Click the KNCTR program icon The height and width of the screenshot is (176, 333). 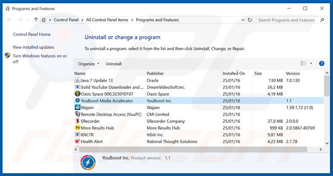pos(78,135)
